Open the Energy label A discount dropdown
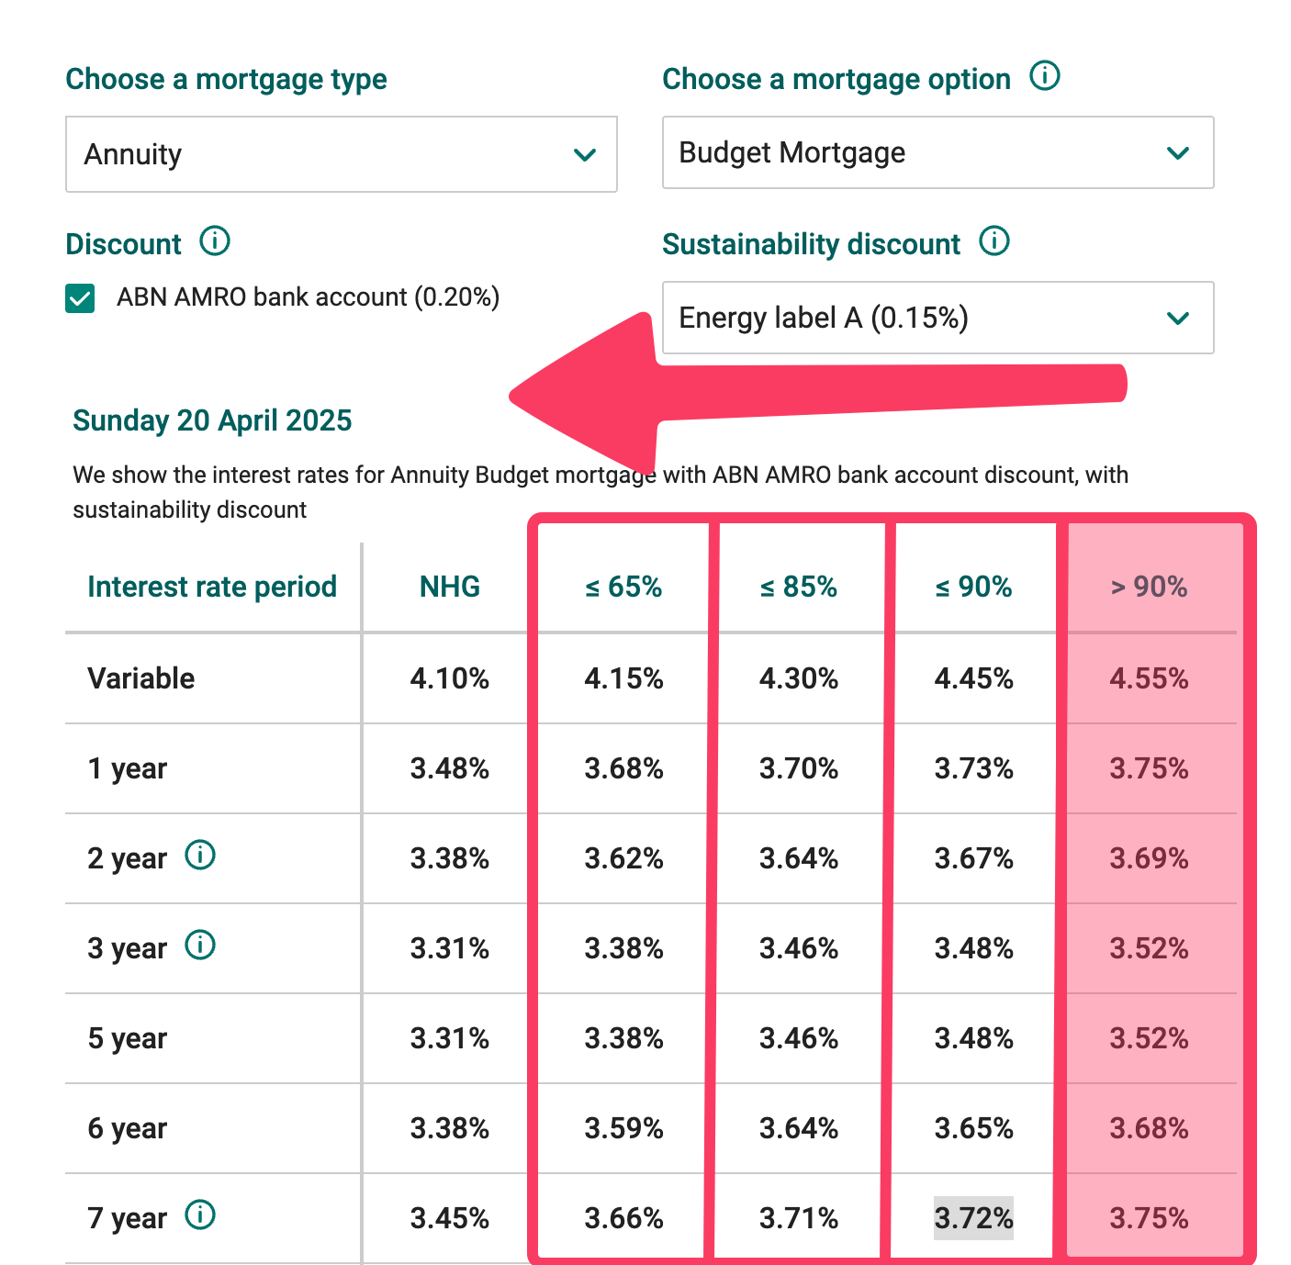Viewport: 1291px width, 1265px height. pos(937,318)
